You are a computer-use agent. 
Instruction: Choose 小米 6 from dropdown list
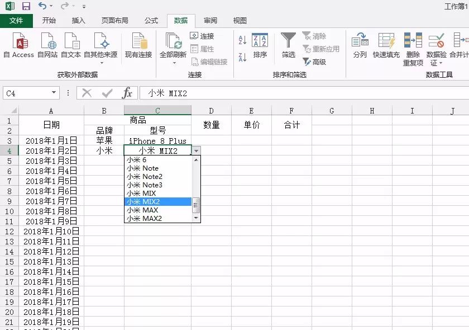coord(157,160)
